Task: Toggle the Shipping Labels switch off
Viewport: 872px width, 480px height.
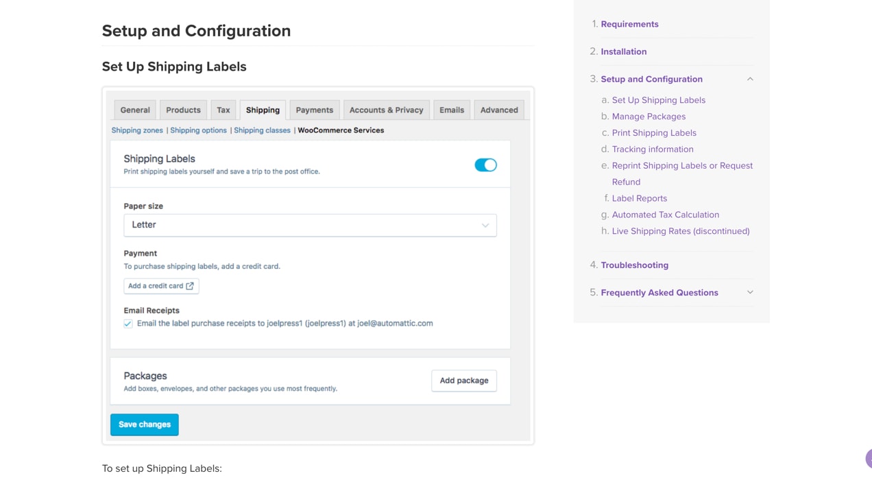Action: pos(485,165)
